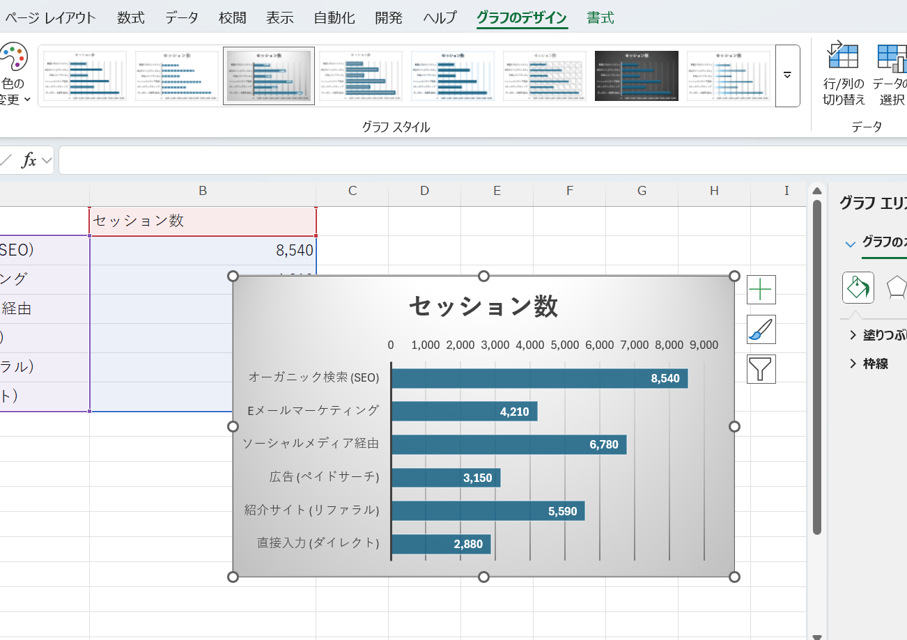Open the 数式 ribbon tab
Viewport: 907px width, 640px height.
coord(130,18)
